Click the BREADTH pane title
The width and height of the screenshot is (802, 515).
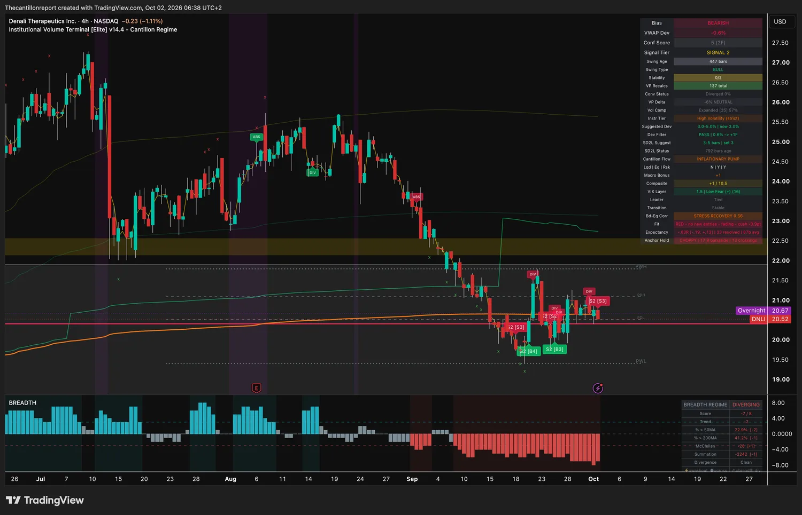point(22,403)
